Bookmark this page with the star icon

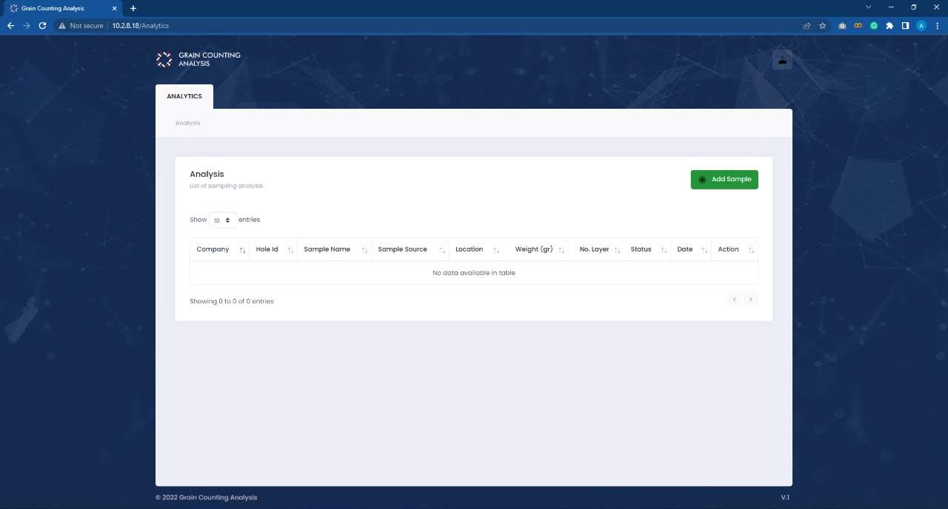click(x=822, y=26)
